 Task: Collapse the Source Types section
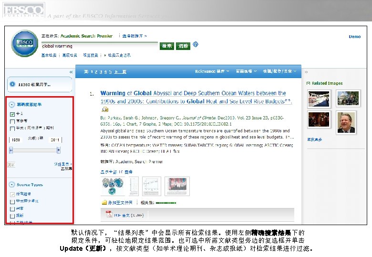tap(11, 185)
